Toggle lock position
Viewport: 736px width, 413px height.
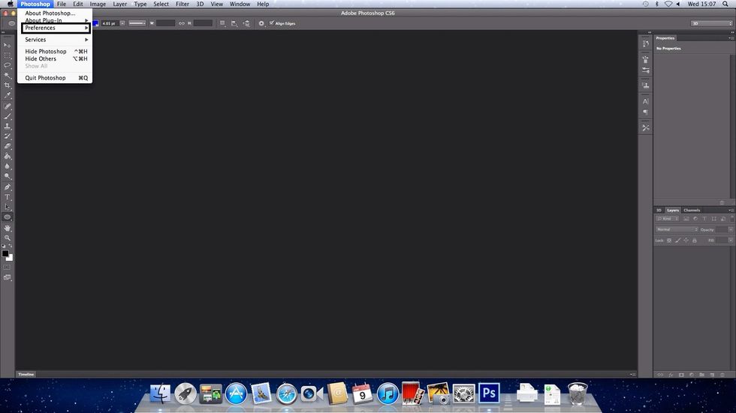click(x=686, y=240)
